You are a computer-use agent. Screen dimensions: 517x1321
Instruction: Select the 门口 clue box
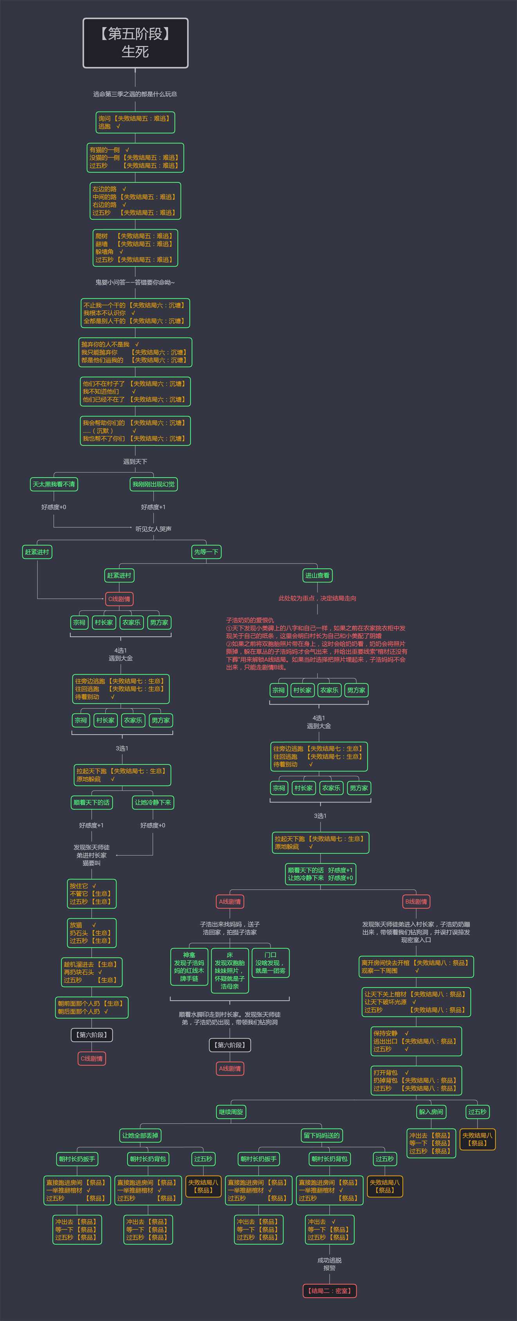tap(270, 963)
